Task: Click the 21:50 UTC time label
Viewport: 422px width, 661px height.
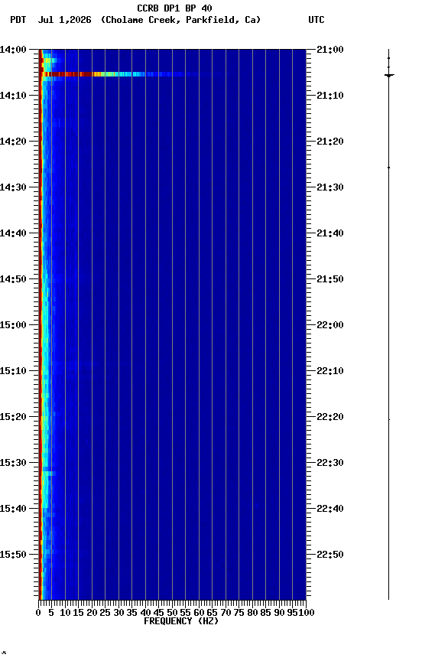Action: click(x=330, y=279)
